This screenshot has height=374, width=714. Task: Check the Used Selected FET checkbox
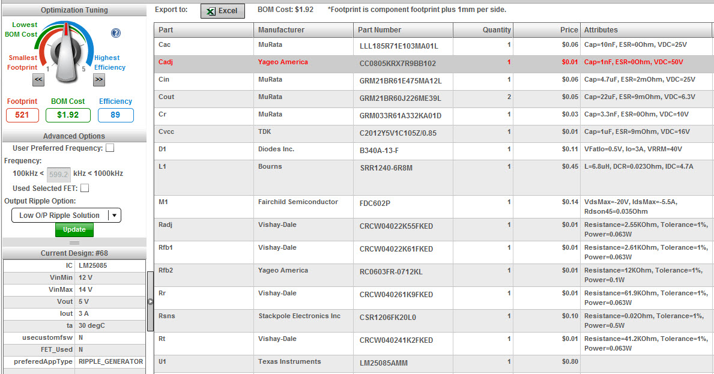pos(85,188)
